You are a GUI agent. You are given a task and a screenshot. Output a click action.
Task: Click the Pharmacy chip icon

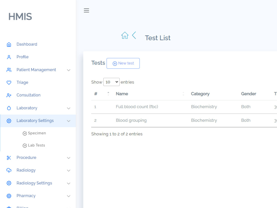9,196
